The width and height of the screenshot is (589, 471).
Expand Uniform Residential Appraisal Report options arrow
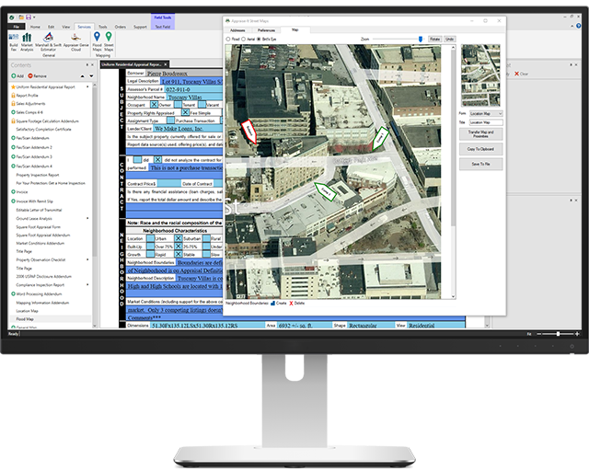pos(88,86)
